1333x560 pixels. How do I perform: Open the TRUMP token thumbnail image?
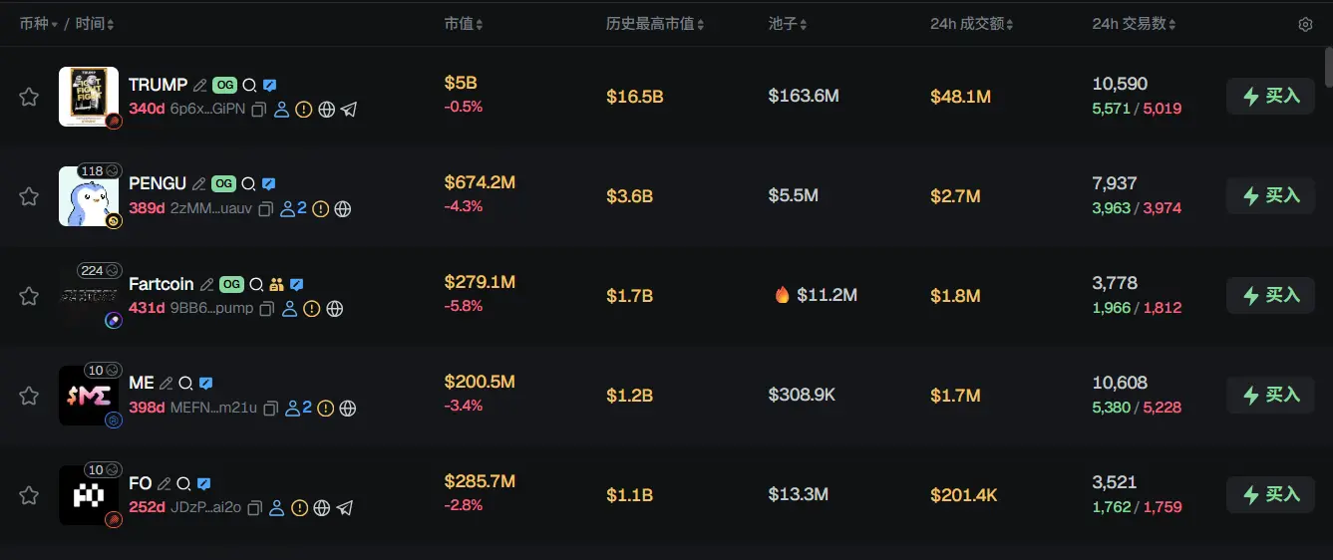[x=89, y=97]
